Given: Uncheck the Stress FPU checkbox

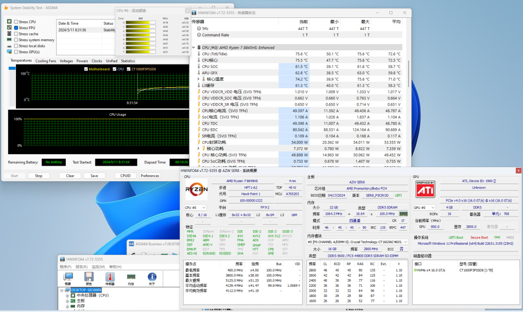Looking at the screenshot, I should tap(16, 28).
